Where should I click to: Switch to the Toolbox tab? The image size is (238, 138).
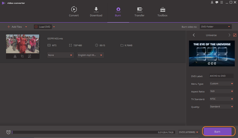pos(162,12)
